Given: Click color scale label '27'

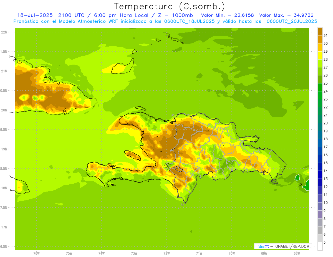Looking at the screenshot, I should click(x=326, y=67).
